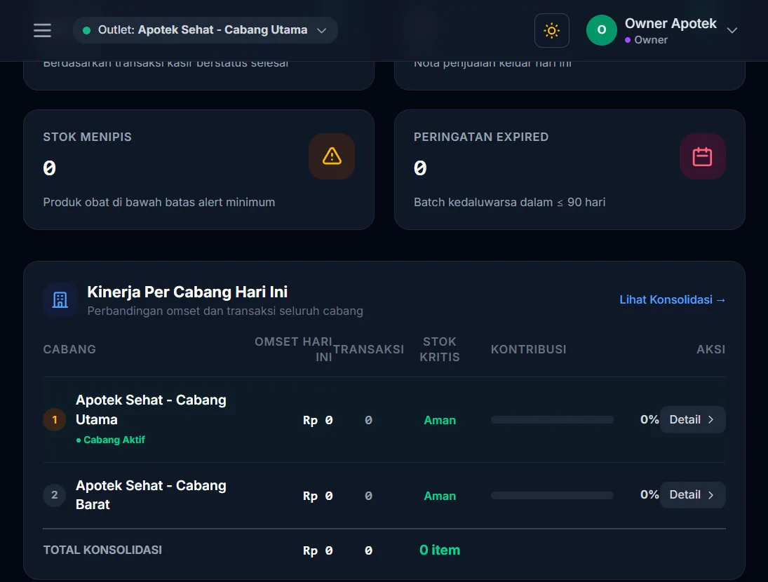Open Detail for Cabang Utama row

click(x=692, y=419)
